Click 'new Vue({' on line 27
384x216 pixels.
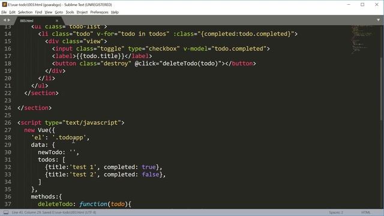point(40,130)
